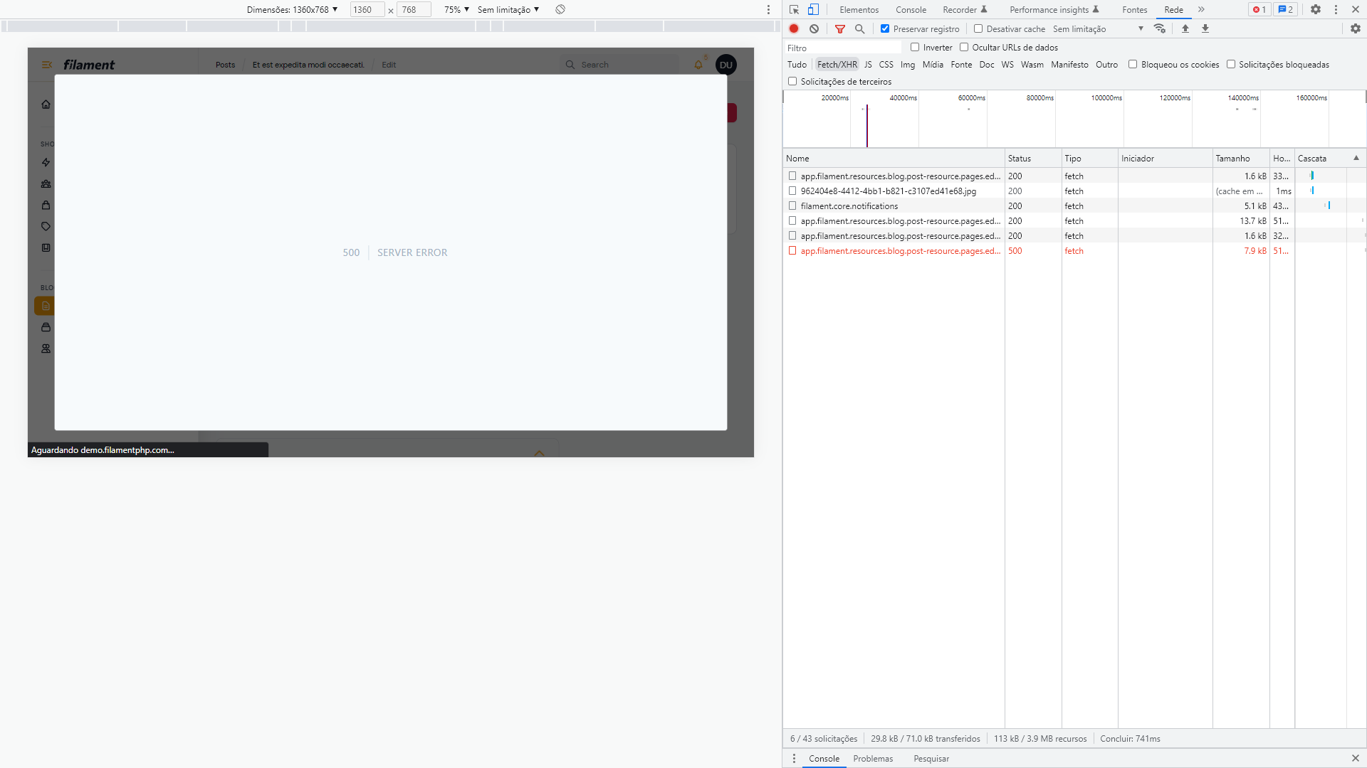
Task: Select the inspect element cursor tool
Action: 795,9
